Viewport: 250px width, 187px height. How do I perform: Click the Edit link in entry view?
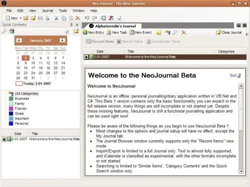pyautogui.click(x=235, y=75)
